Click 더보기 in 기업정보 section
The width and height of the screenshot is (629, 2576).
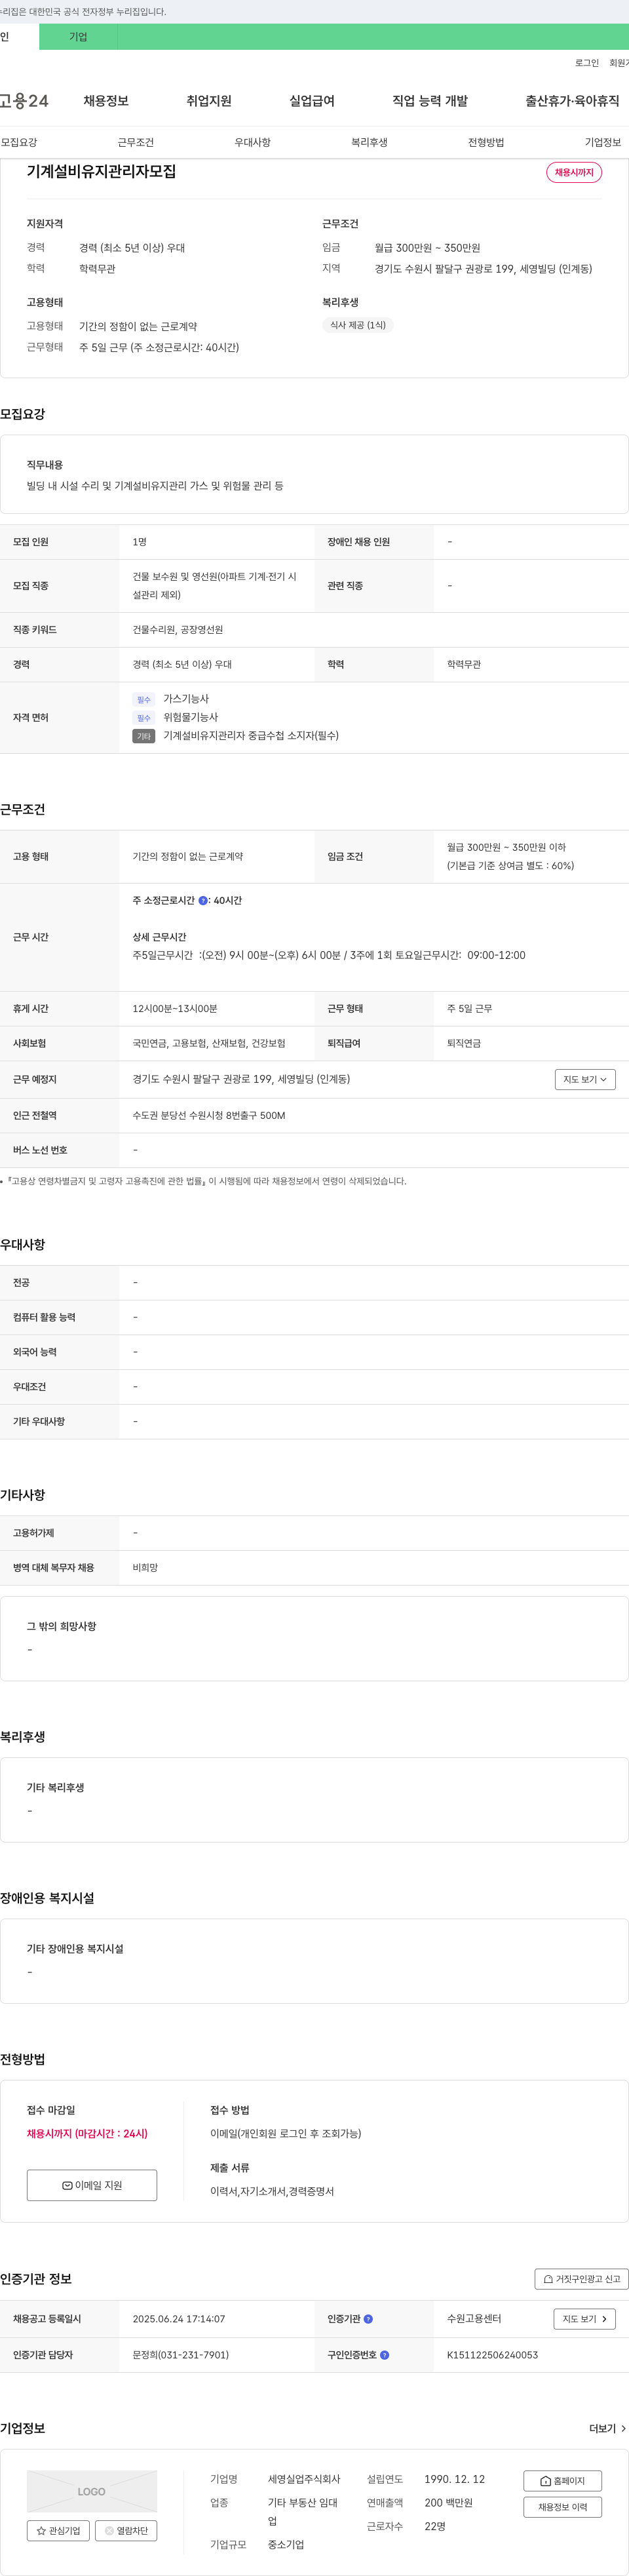(x=607, y=2429)
